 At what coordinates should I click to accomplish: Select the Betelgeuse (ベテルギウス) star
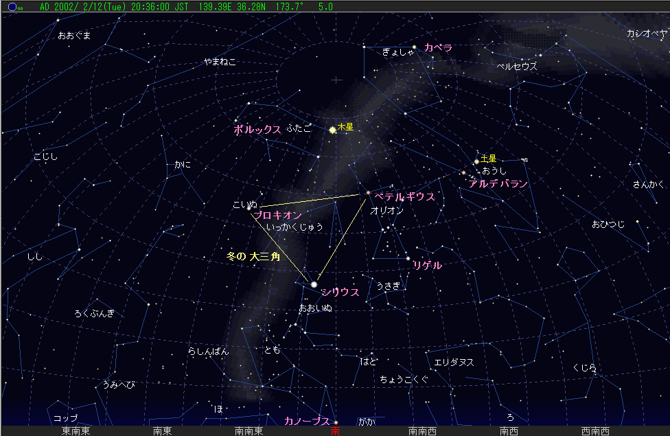coord(368,193)
